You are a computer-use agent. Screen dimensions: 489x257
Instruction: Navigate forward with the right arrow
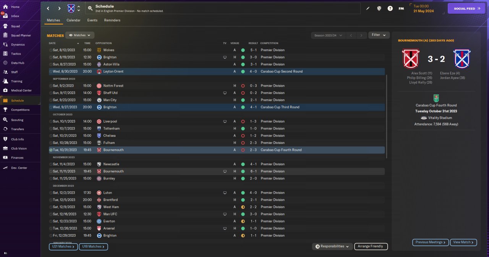point(59,8)
